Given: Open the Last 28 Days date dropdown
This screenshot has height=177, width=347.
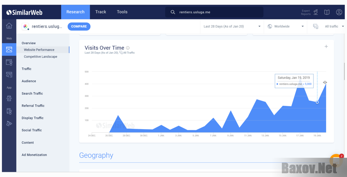Looking at the screenshot, I should [232, 26].
